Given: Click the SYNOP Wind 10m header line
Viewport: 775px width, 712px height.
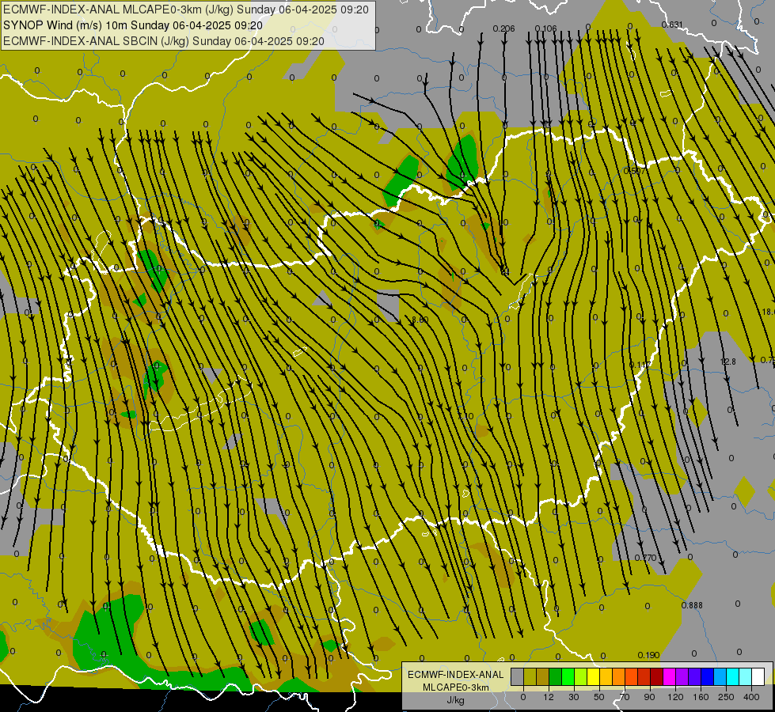Looking at the screenshot, I should [133, 25].
